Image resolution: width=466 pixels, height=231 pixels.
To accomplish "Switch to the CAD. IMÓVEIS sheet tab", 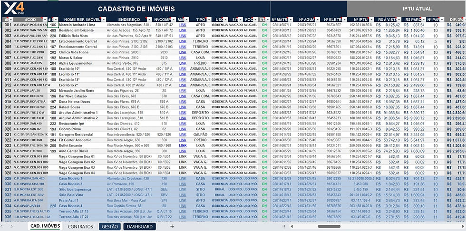I will [x=45, y=227].
